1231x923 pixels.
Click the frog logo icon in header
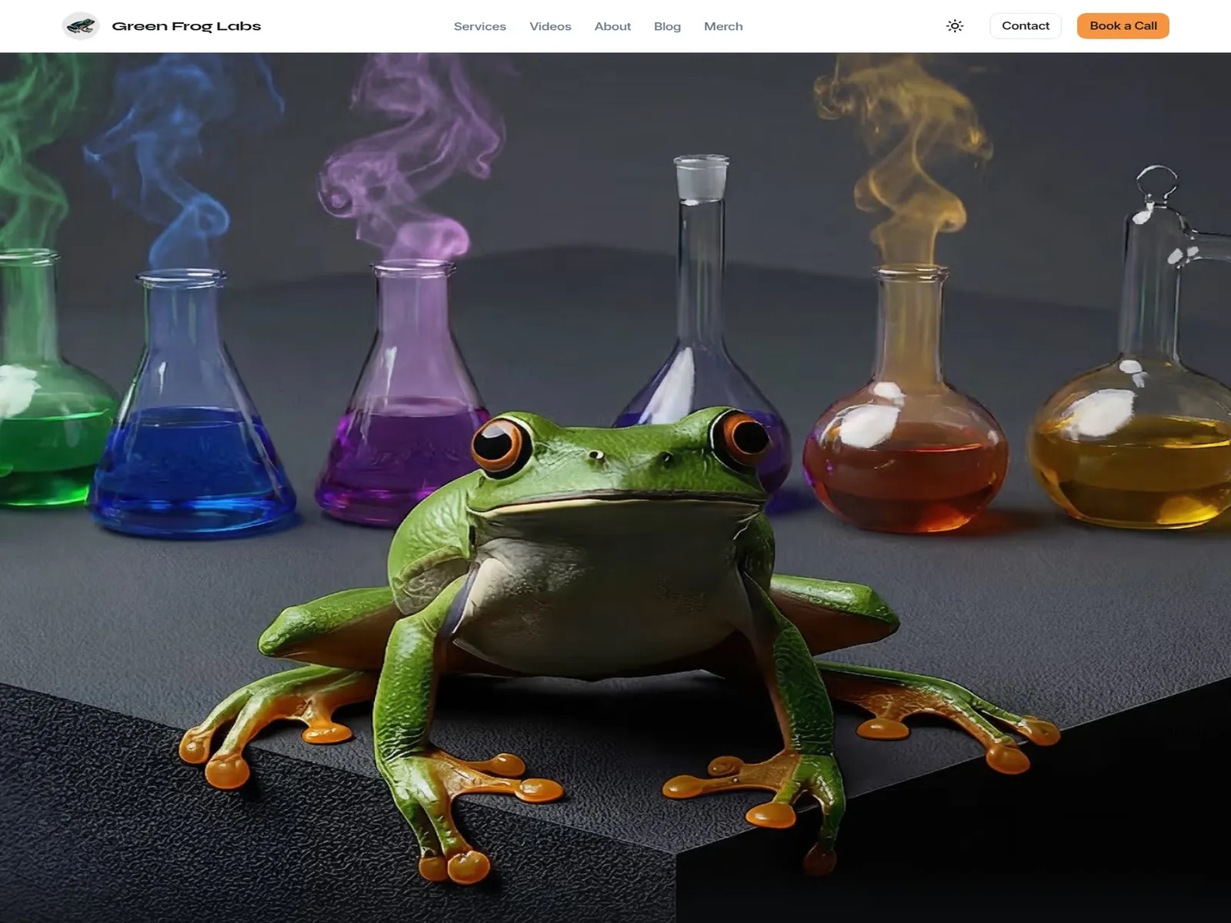[x=81, y=26]
